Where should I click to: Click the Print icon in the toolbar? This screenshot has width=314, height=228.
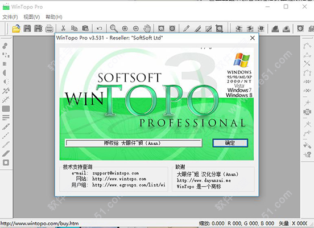point(49,28)
